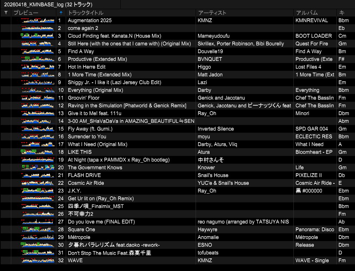
Task: Select Surrender to You track title
Action: (87, 137)
